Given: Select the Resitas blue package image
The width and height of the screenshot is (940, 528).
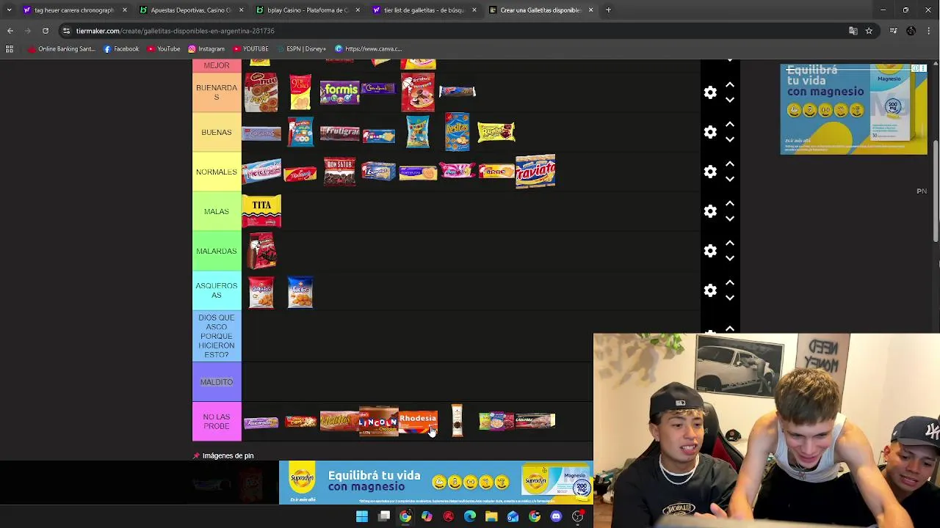Looking at the screenshot, I should (457, 132).
